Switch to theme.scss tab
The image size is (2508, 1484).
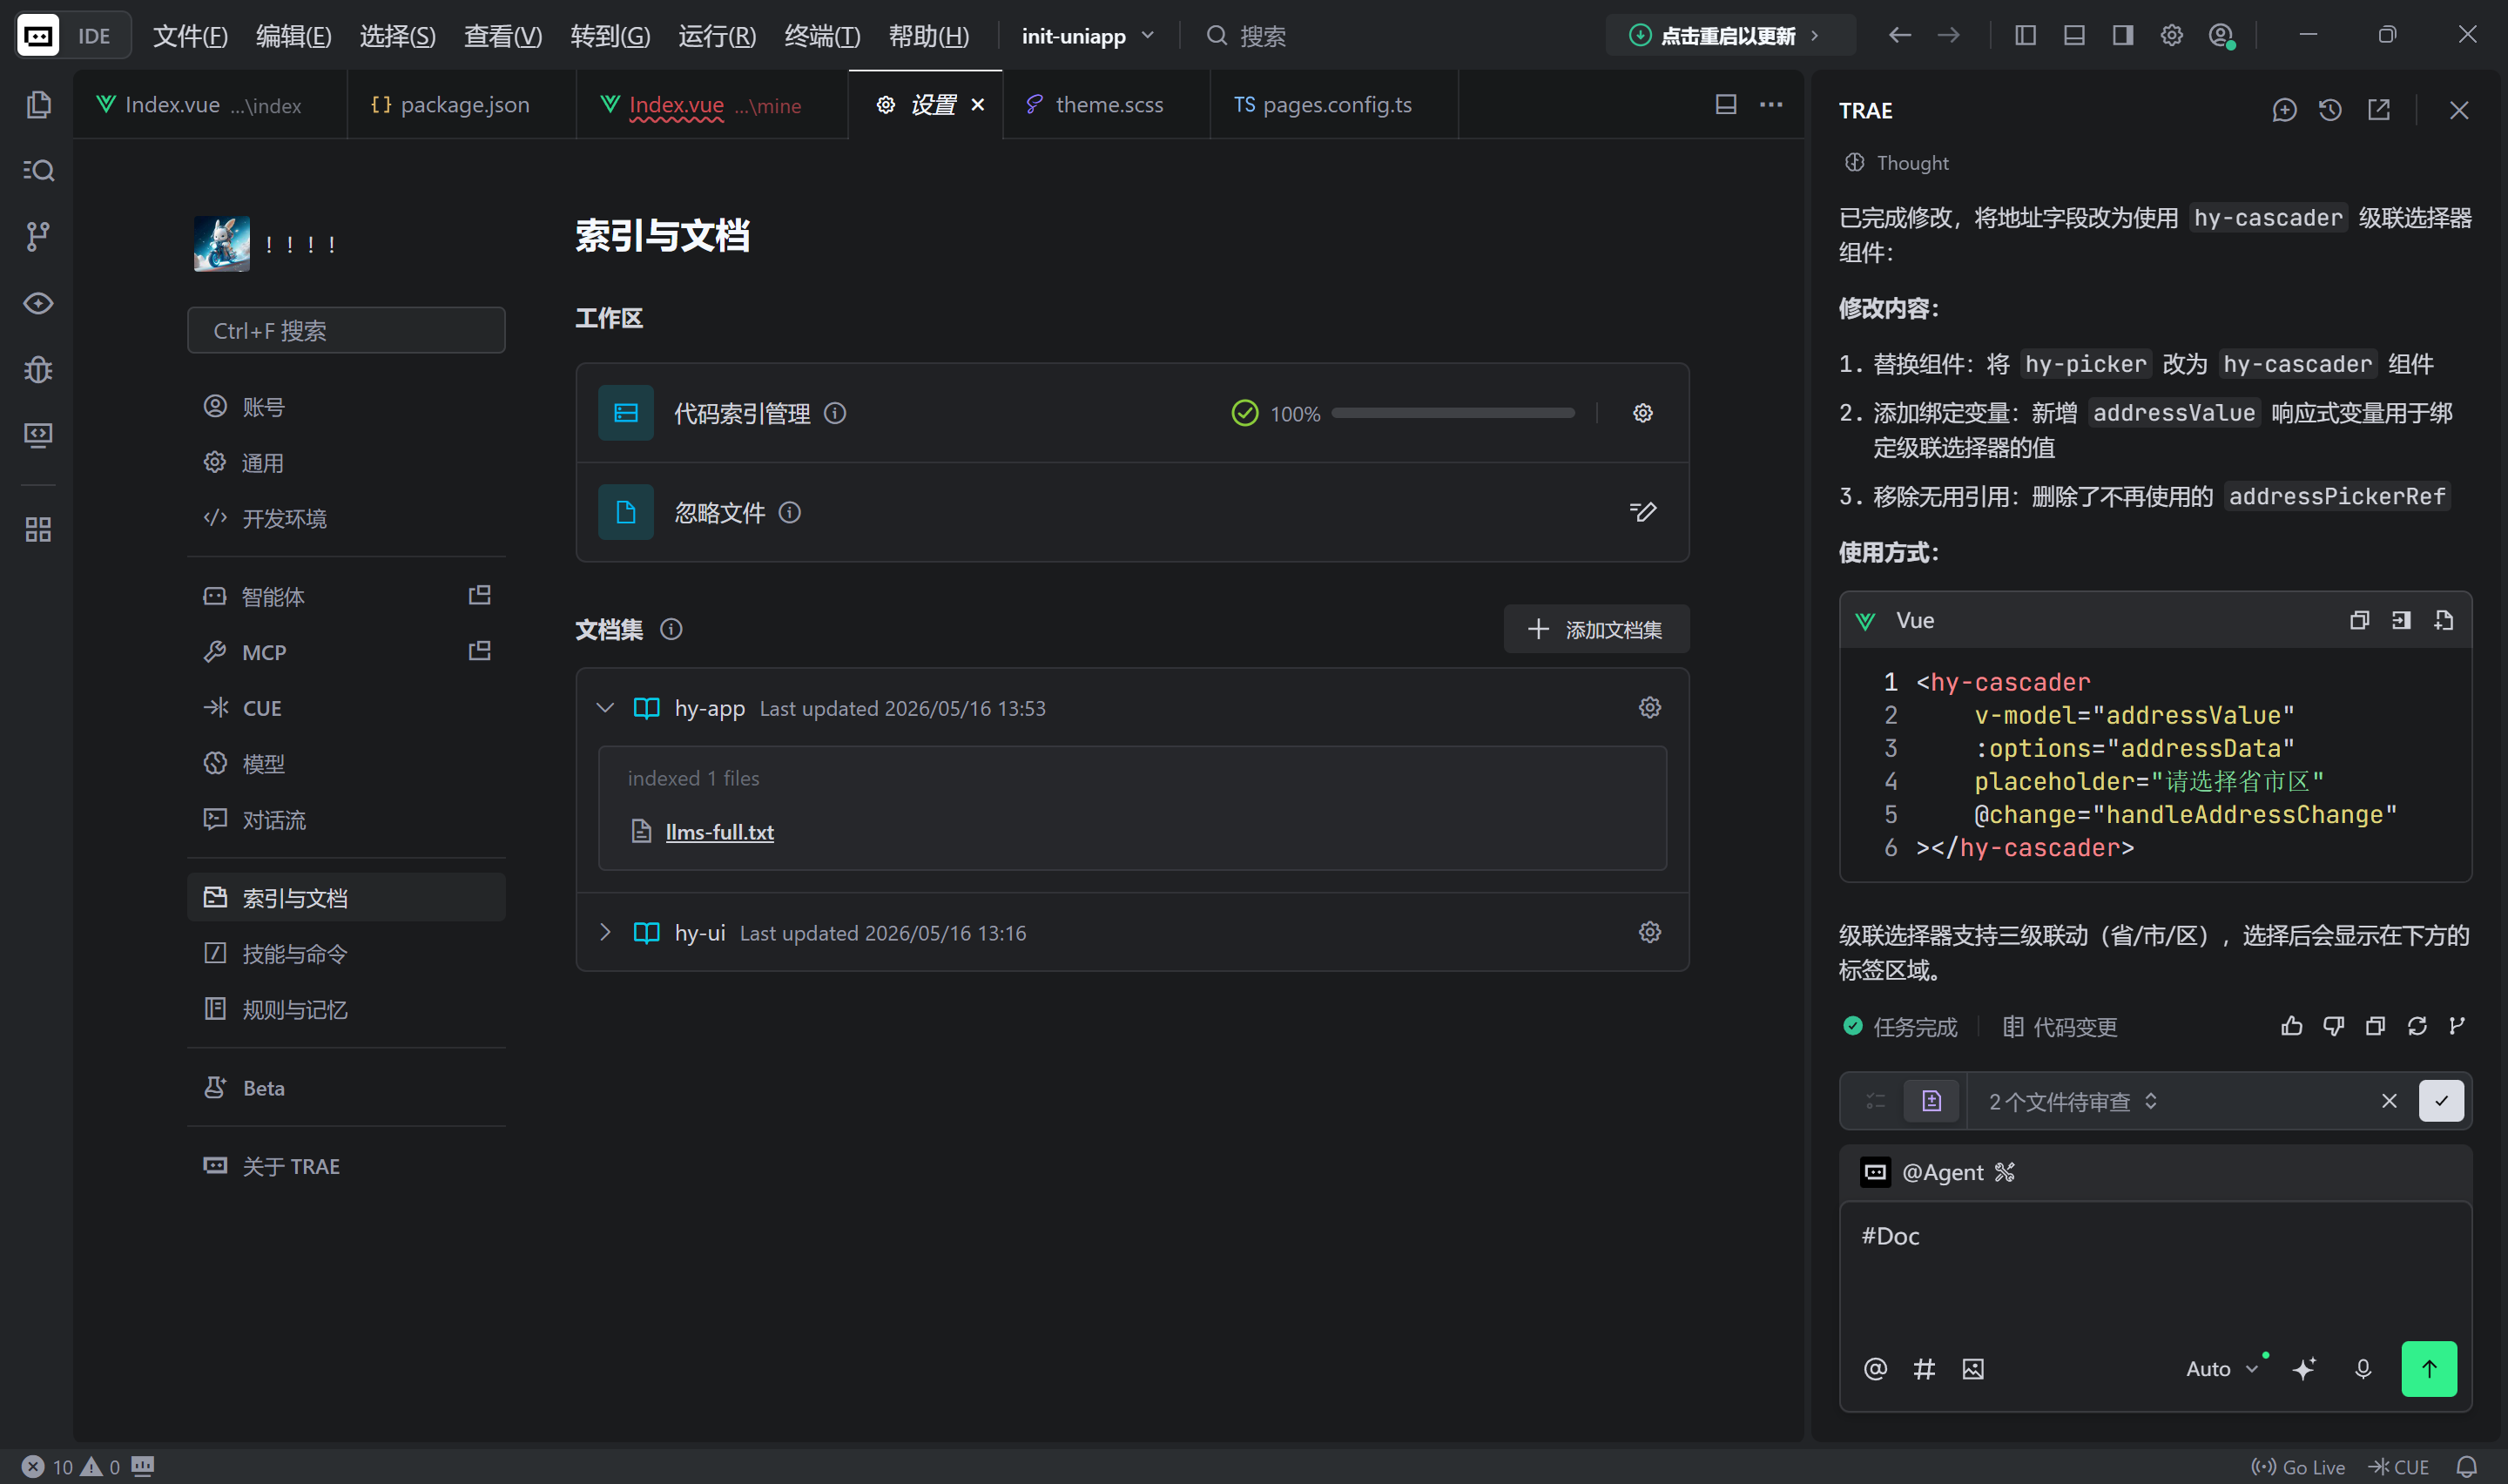tap(1107, 104)
